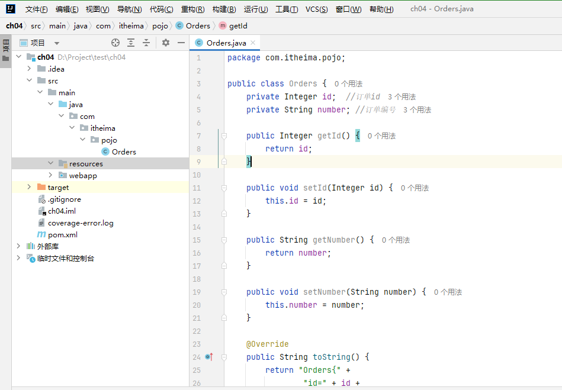Expand the target folder node
This screenshot has height=390, width=562.
[x=29, y=187]
